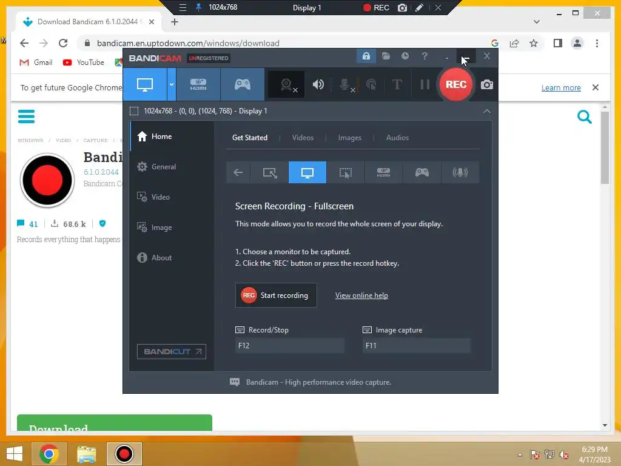
Task: Open new Chrome tab with plus
Action: (x=174, y=22)
